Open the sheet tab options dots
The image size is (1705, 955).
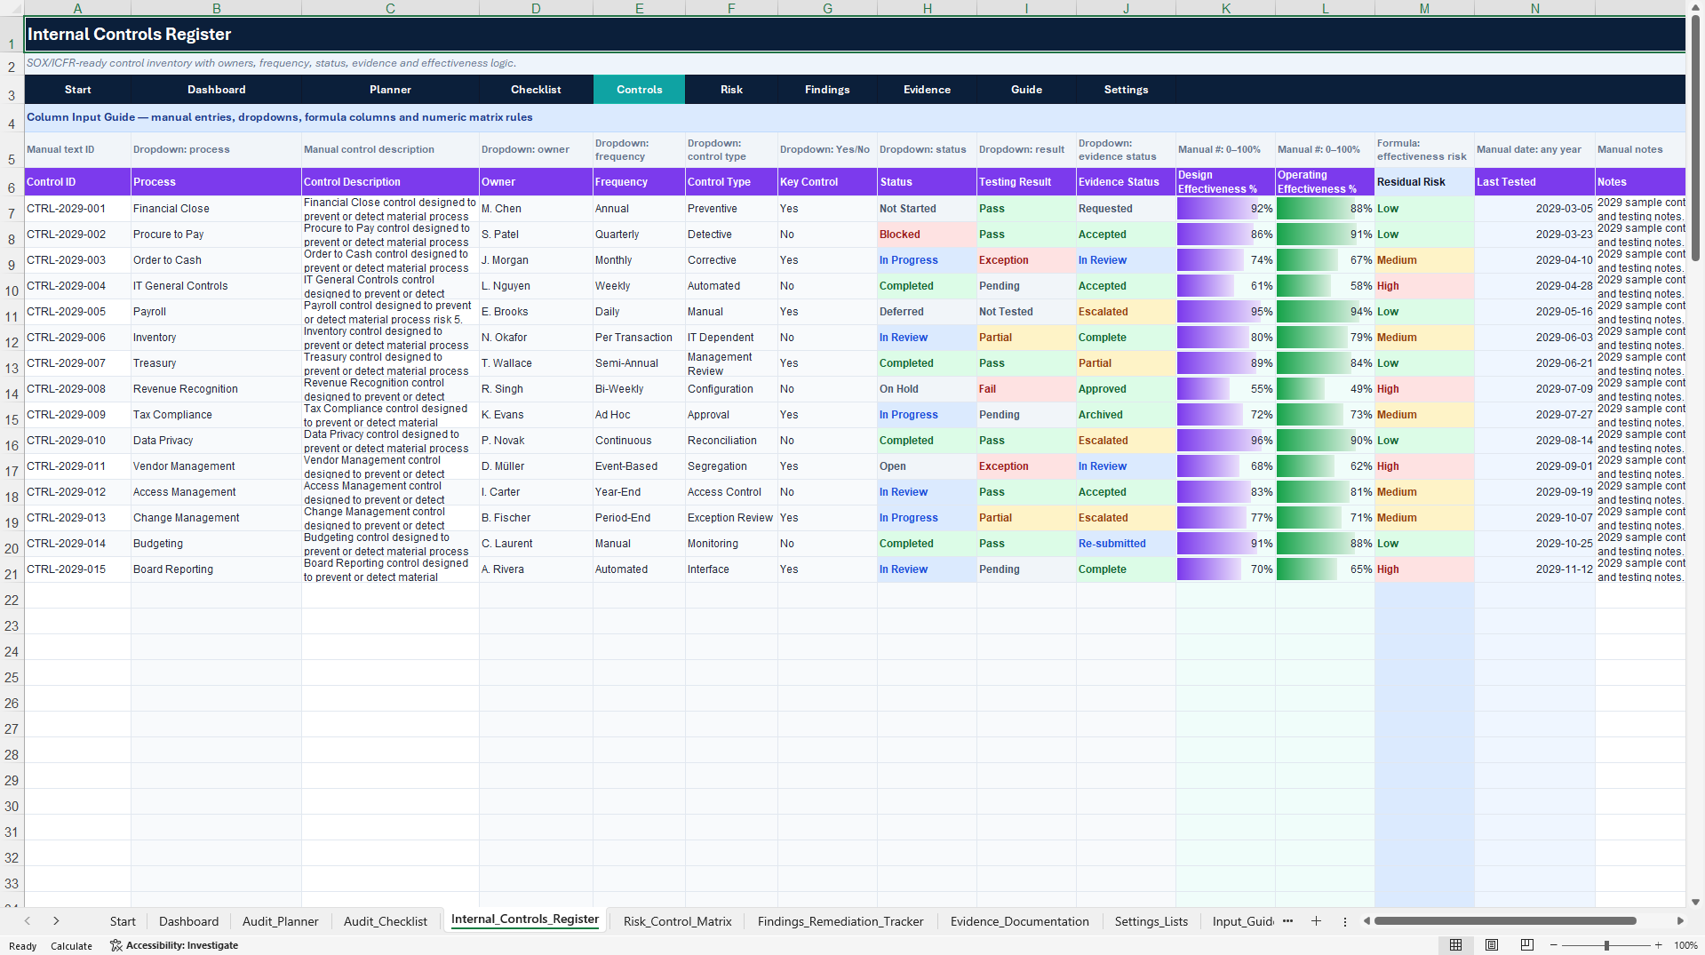[x=1344, y=921]
